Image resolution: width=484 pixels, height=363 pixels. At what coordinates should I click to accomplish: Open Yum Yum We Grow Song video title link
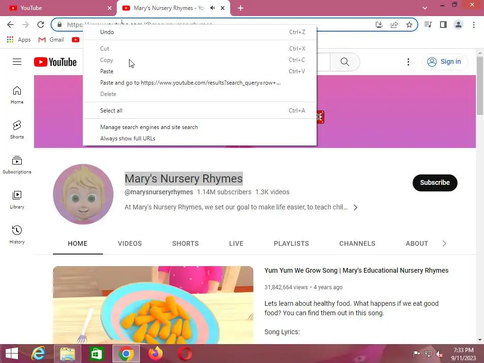(x=356, y=270)
